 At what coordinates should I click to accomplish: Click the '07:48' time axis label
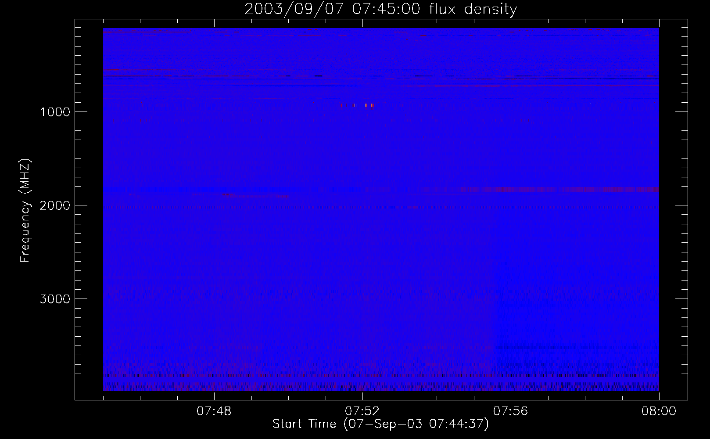(214, 412)
